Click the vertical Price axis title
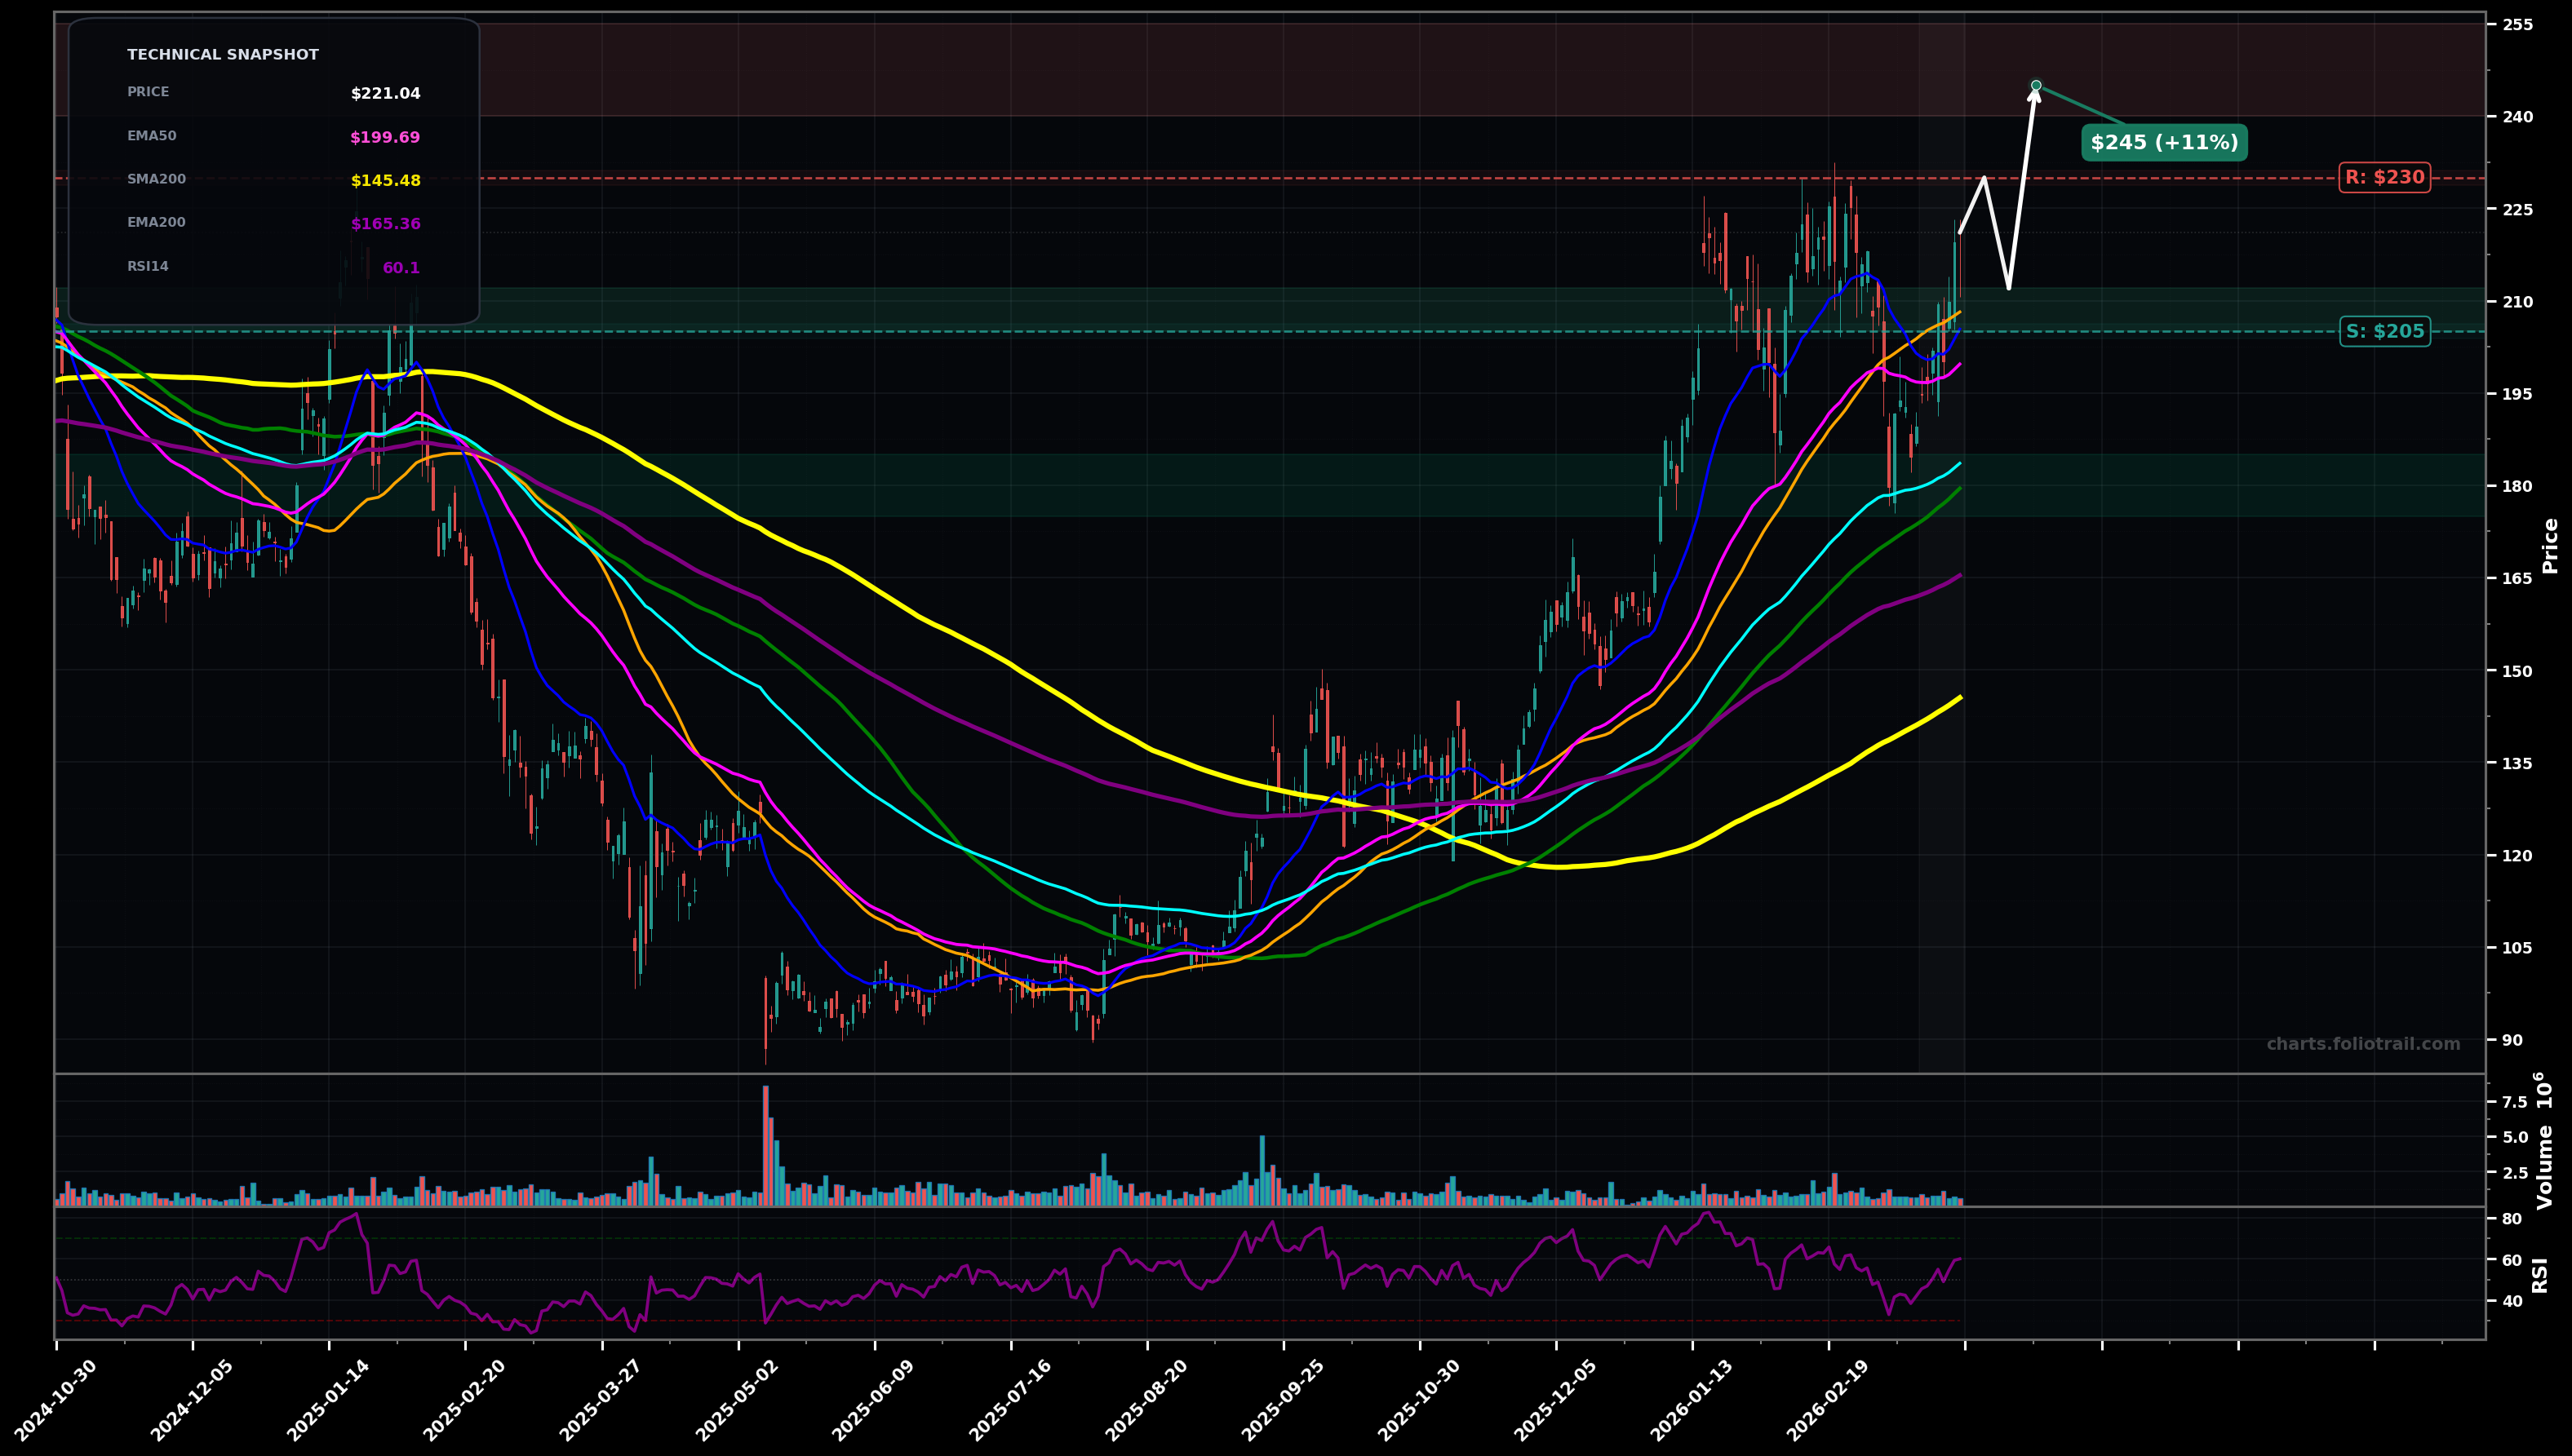Screen dimensions: 2572x1456 point(2550,545)
